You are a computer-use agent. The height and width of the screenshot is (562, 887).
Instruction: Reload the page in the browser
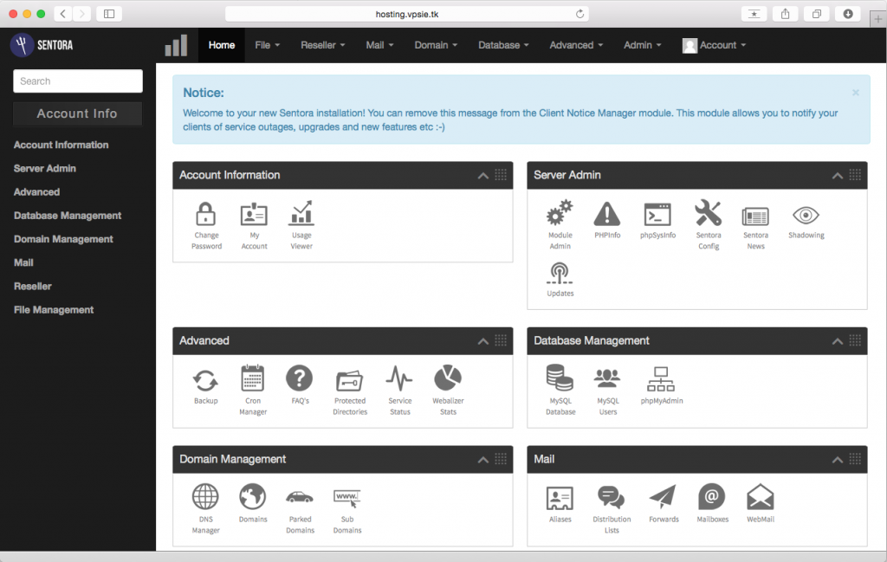click(x=579, y=14)
